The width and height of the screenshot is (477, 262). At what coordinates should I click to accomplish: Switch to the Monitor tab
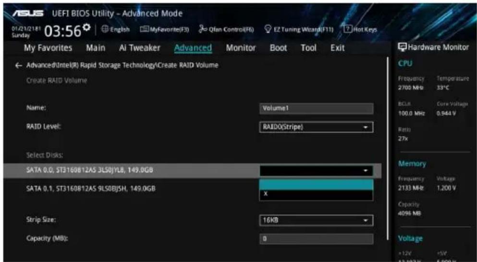point(241,48)
